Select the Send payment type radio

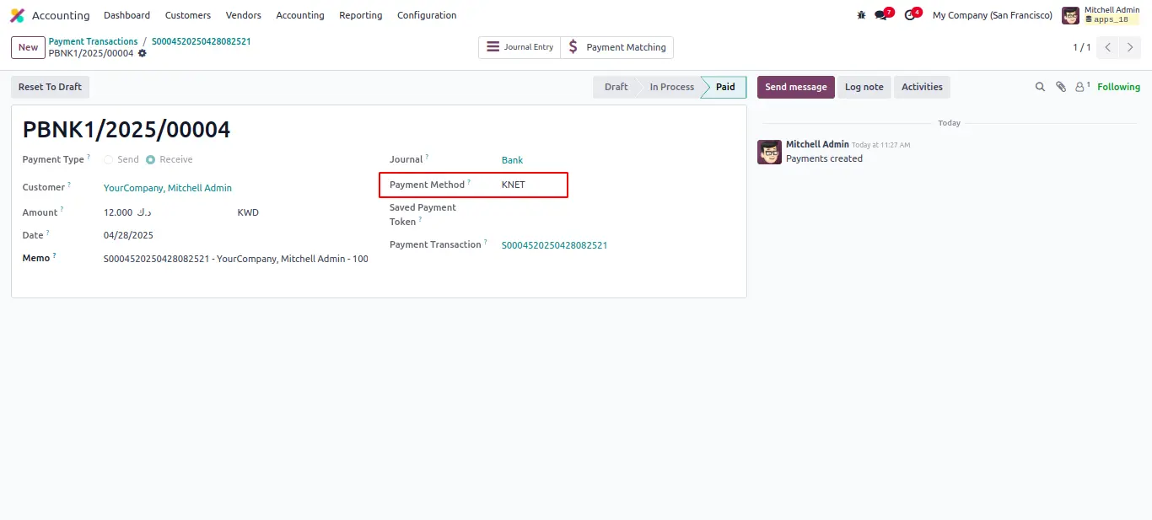click(x=108, y=159)
